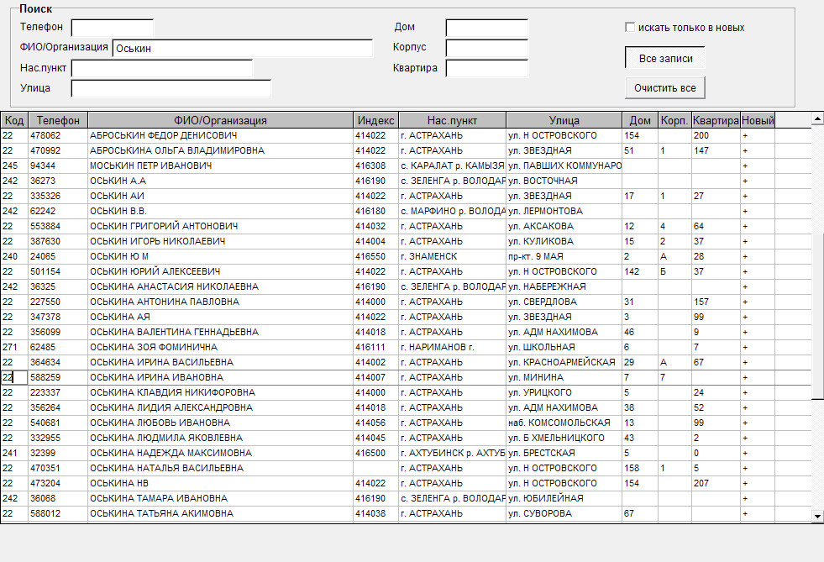Click the 'Все записи' button
The image size is (824, 562).
click(x=664, y=58)
